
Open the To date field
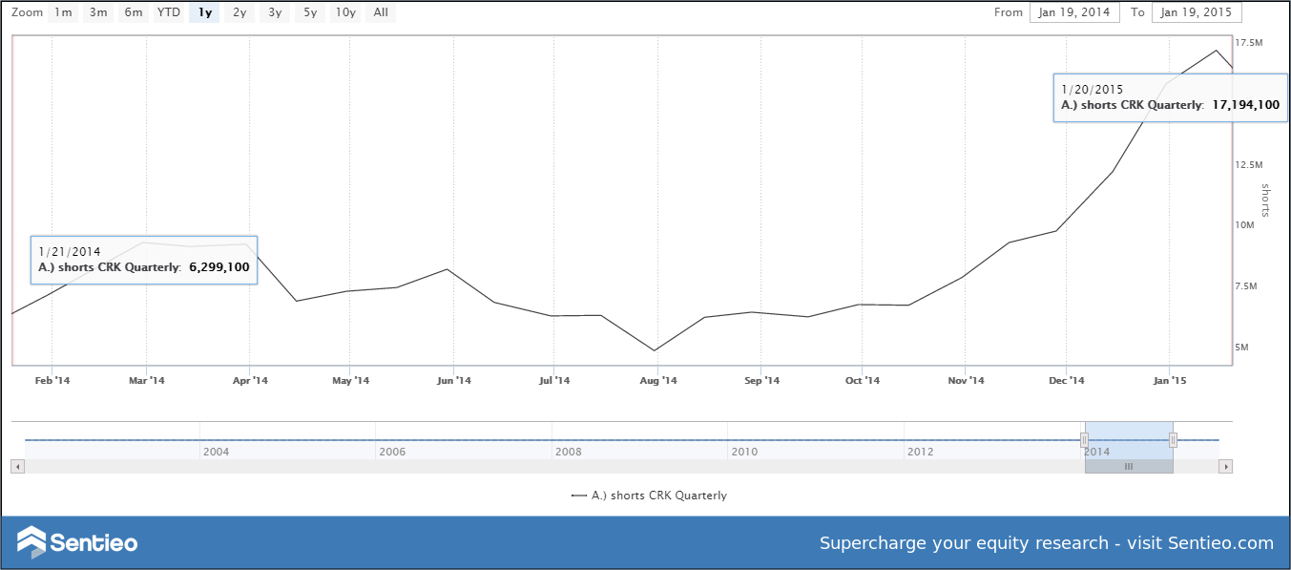point(1196,12)
